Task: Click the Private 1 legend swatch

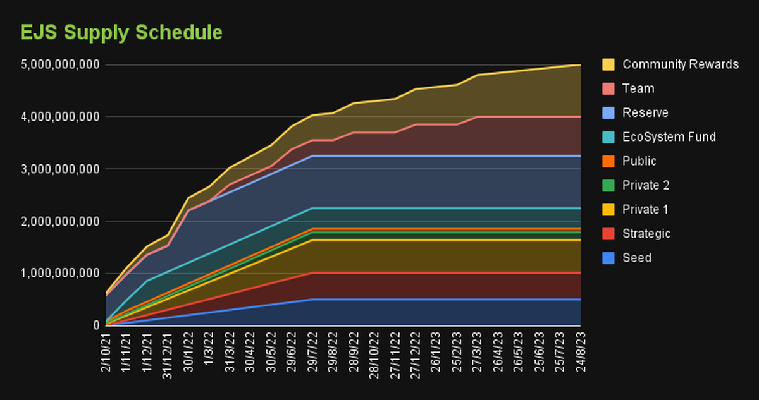Action: (x=608, y=209)
